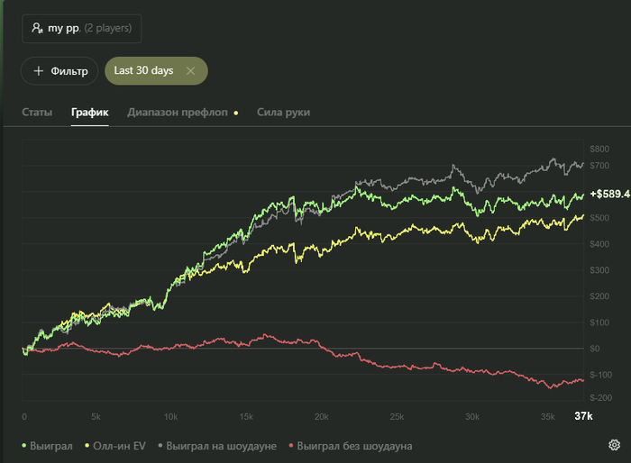The width and height of the screenshot is (631, 463).
Task: Click the 37k hand count marker
Action: [x=585, y=416]
